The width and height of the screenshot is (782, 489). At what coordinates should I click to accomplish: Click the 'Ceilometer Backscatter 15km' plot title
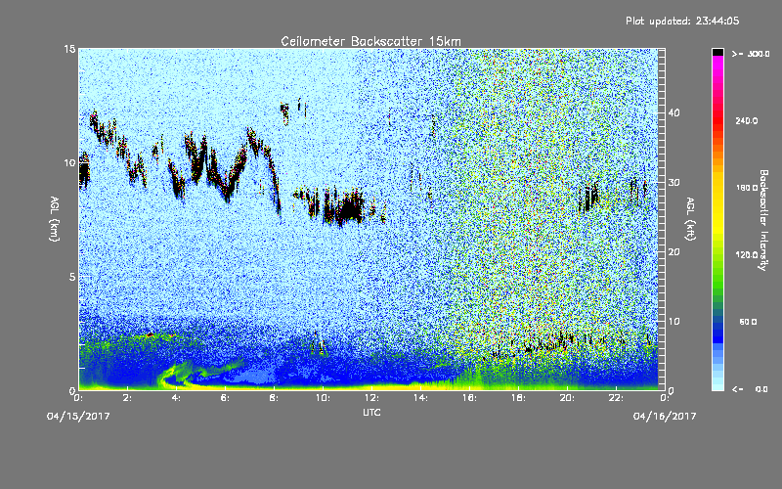(x=370, y=41)
